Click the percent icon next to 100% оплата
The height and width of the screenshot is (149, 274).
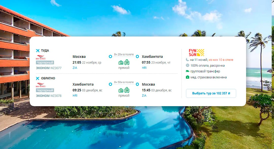tap(187, 65)
